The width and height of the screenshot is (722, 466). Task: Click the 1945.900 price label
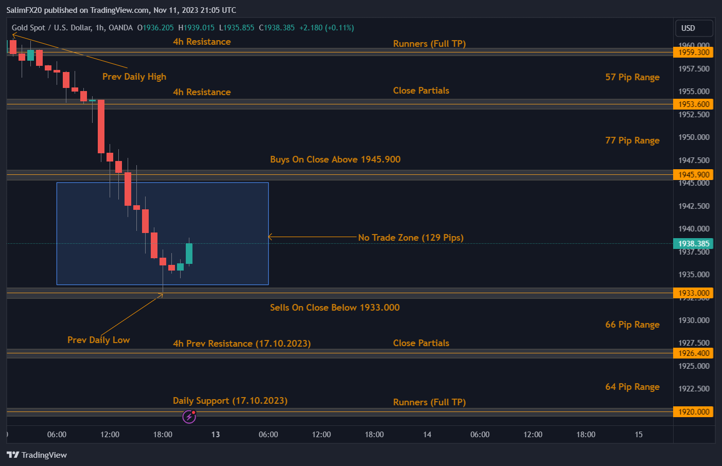tap(693, 175)
